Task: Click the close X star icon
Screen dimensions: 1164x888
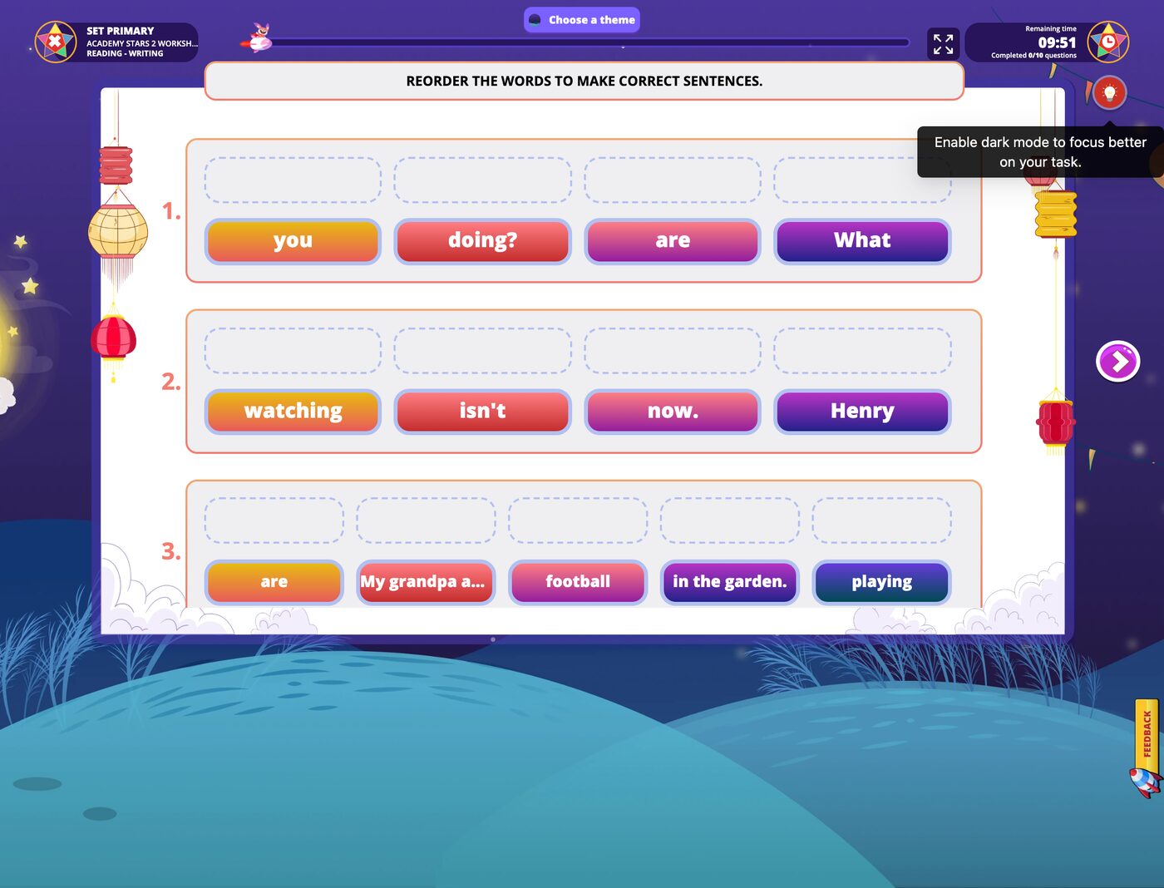Action: tap(56, 42)
